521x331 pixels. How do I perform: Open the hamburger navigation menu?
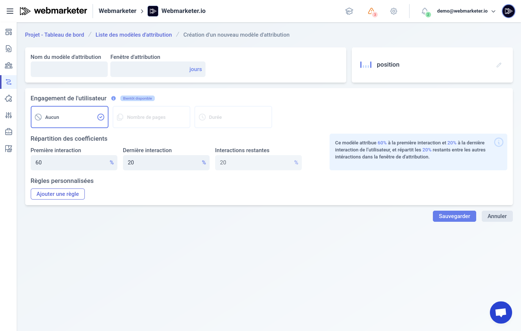click(10, 11)
